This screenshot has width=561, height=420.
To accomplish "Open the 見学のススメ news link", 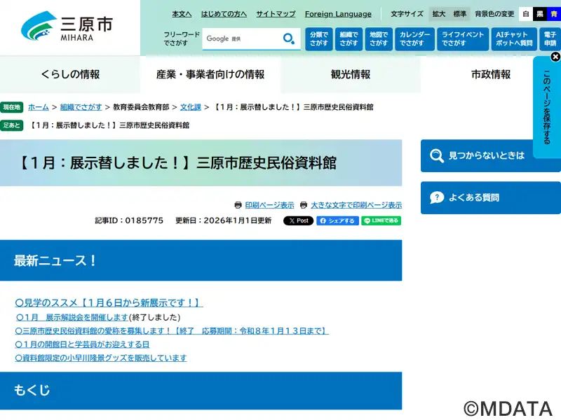I will (109, 303).
